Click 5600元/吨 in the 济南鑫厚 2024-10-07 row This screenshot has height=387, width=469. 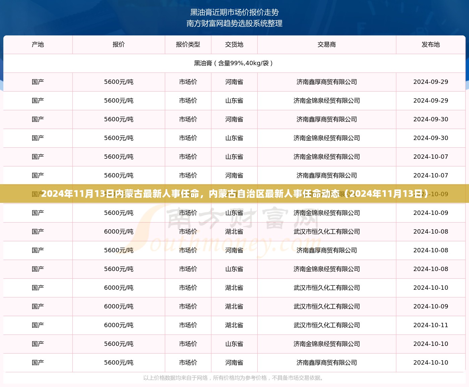coord(119,175)
